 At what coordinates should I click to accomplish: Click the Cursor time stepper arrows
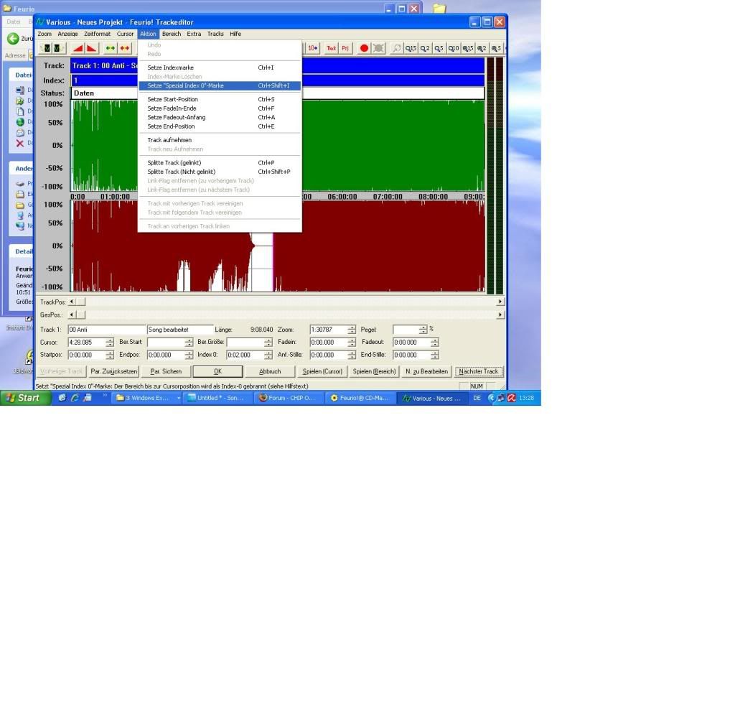click(110, 343)
